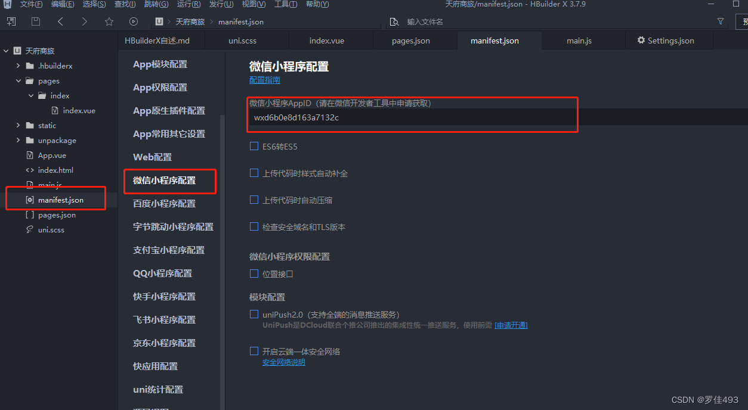Screen dimensions: 748x410
Task: Enable 上传代码时样式自动补全 checkbox
Action: [254, 173]
